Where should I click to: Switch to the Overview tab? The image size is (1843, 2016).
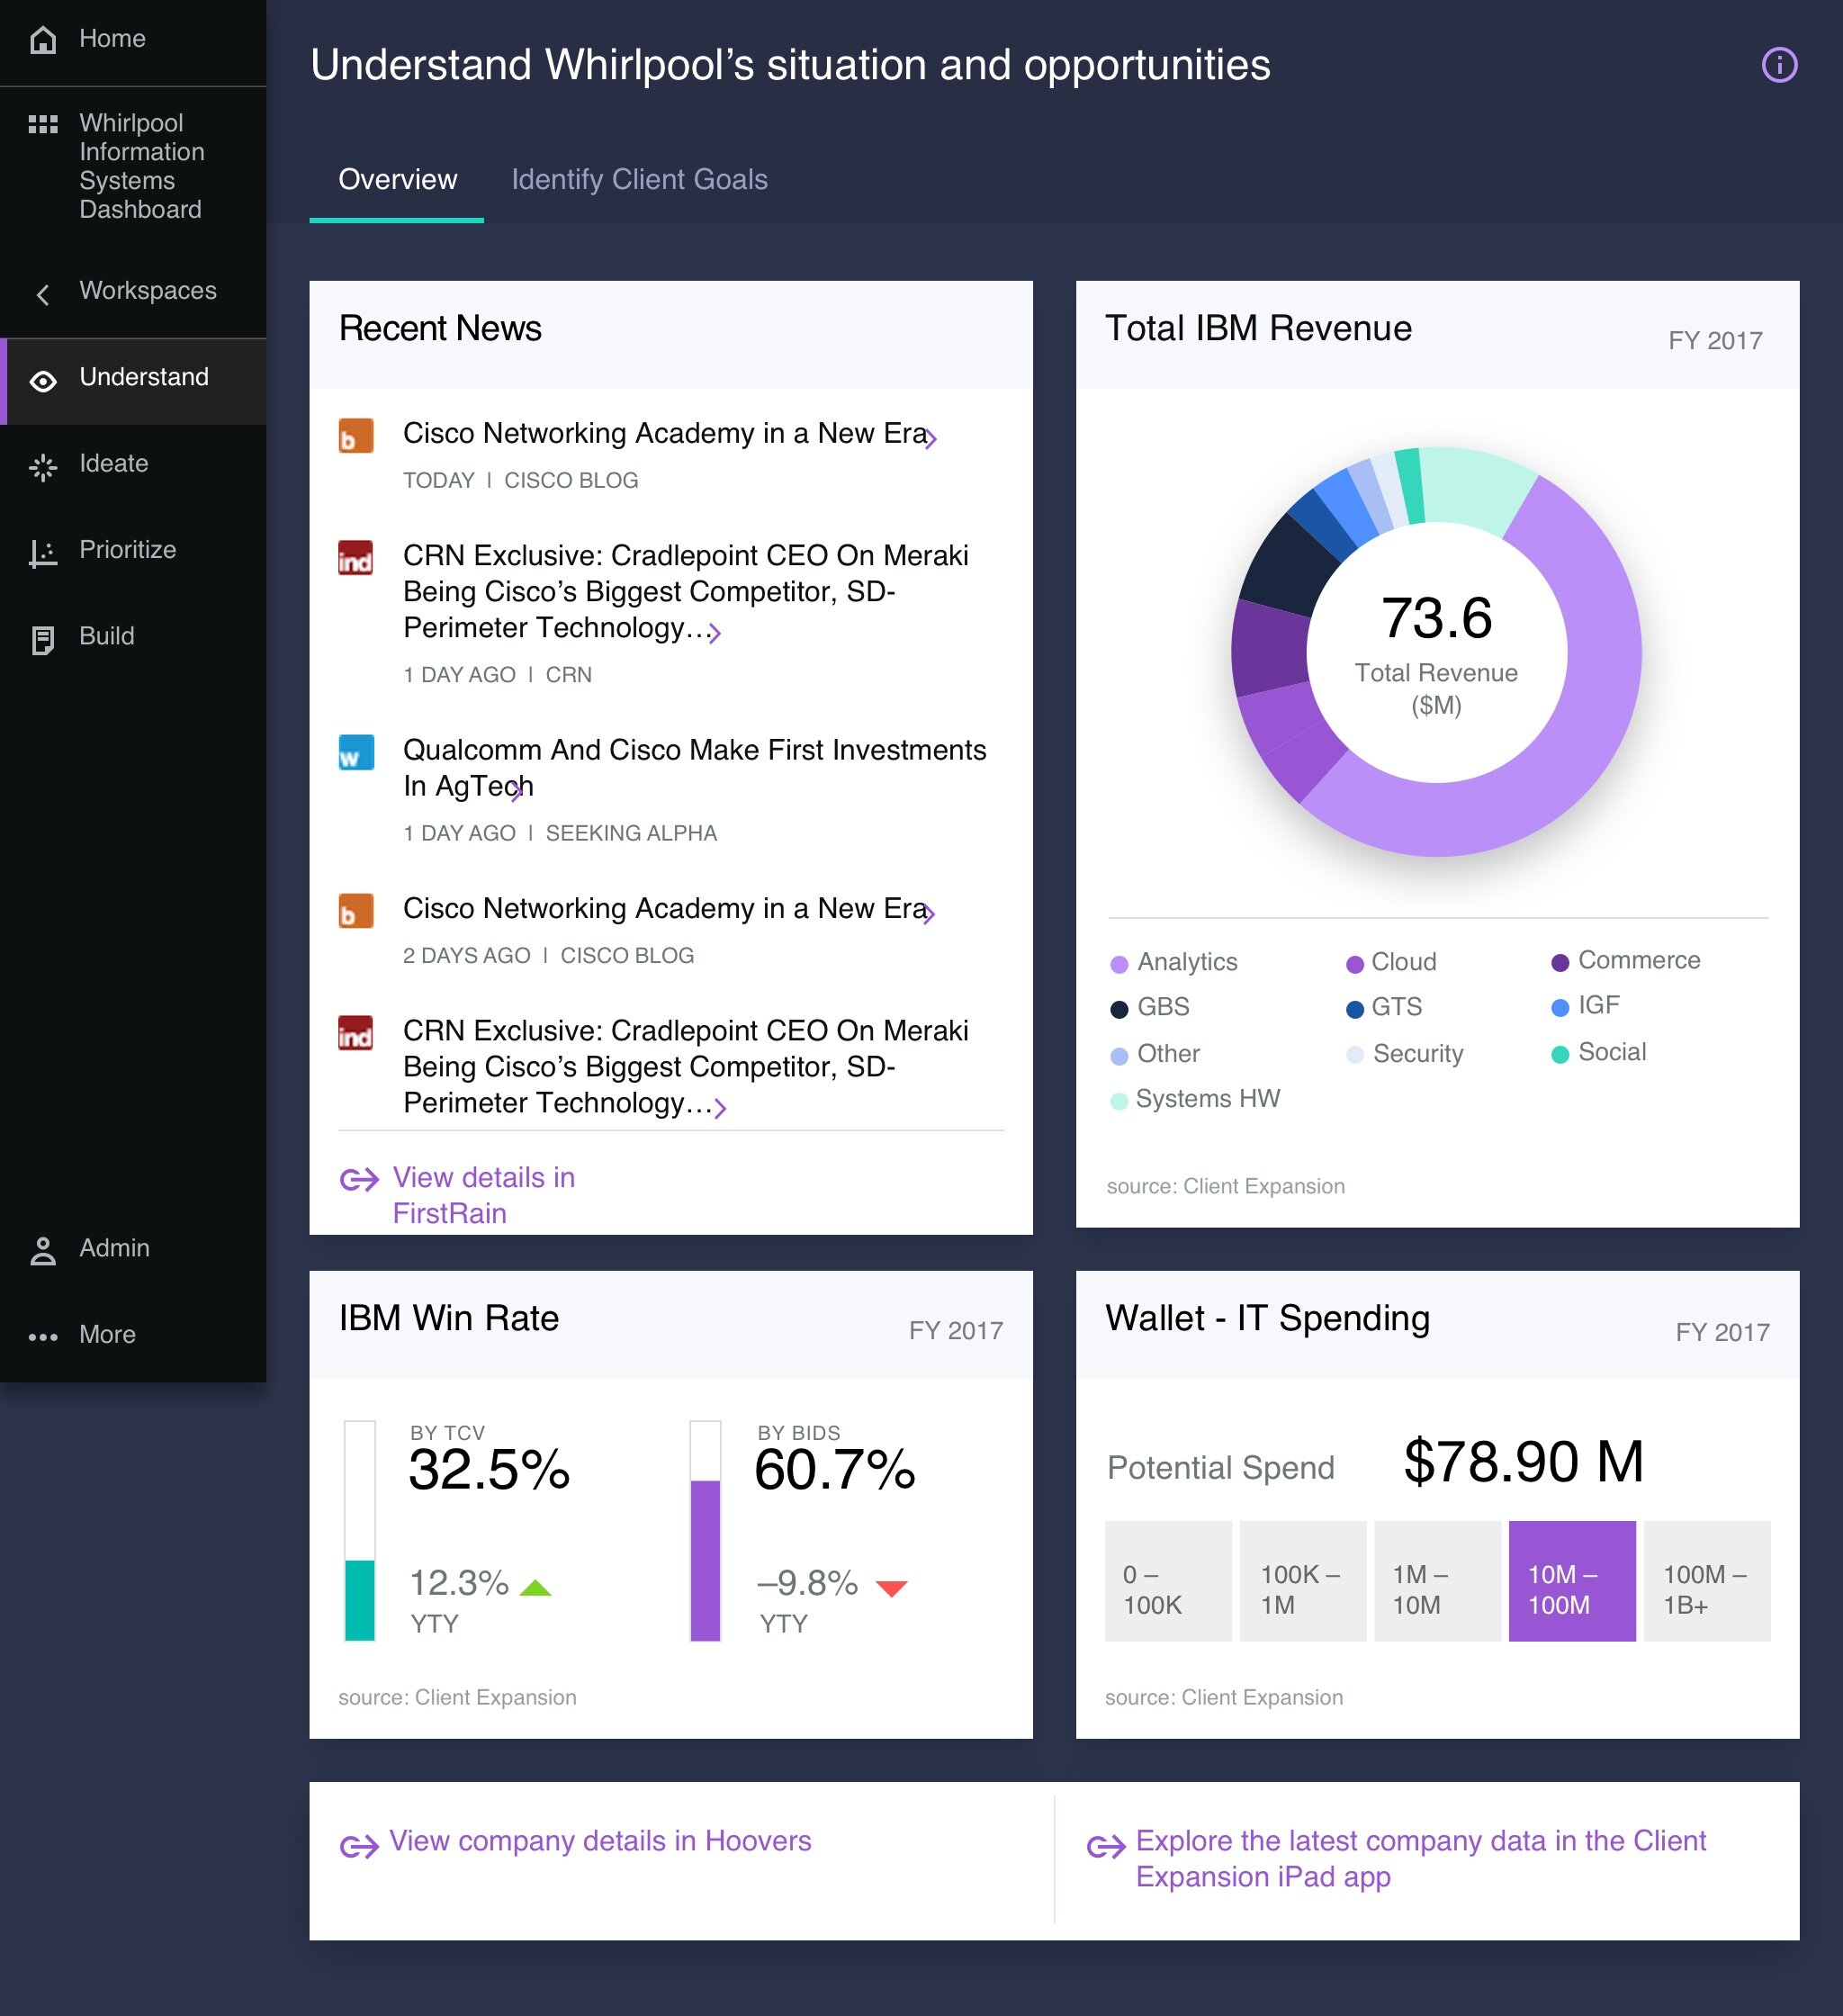click(397, 180)
